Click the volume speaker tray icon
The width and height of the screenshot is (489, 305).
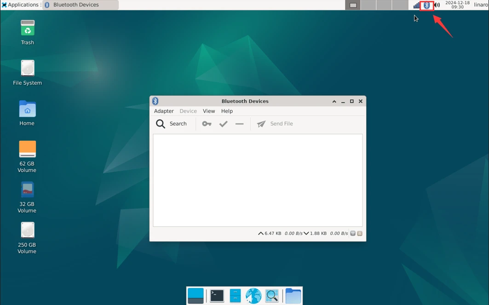437,6
